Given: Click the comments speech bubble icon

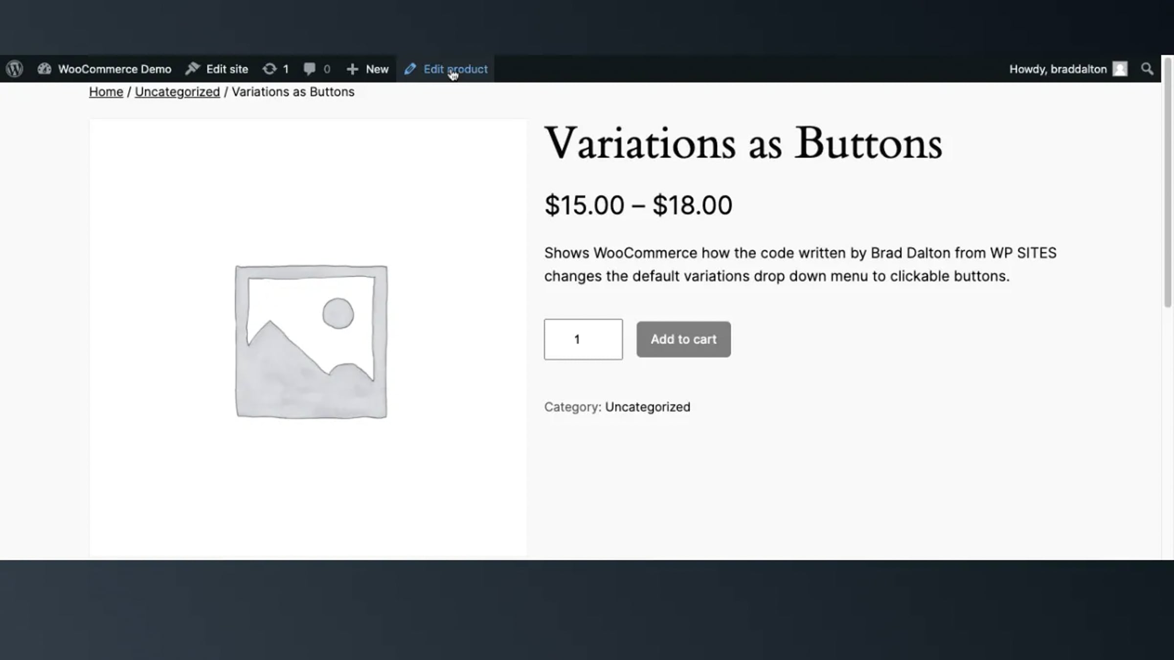Looking at the screenshot, I should pos(309,69).
